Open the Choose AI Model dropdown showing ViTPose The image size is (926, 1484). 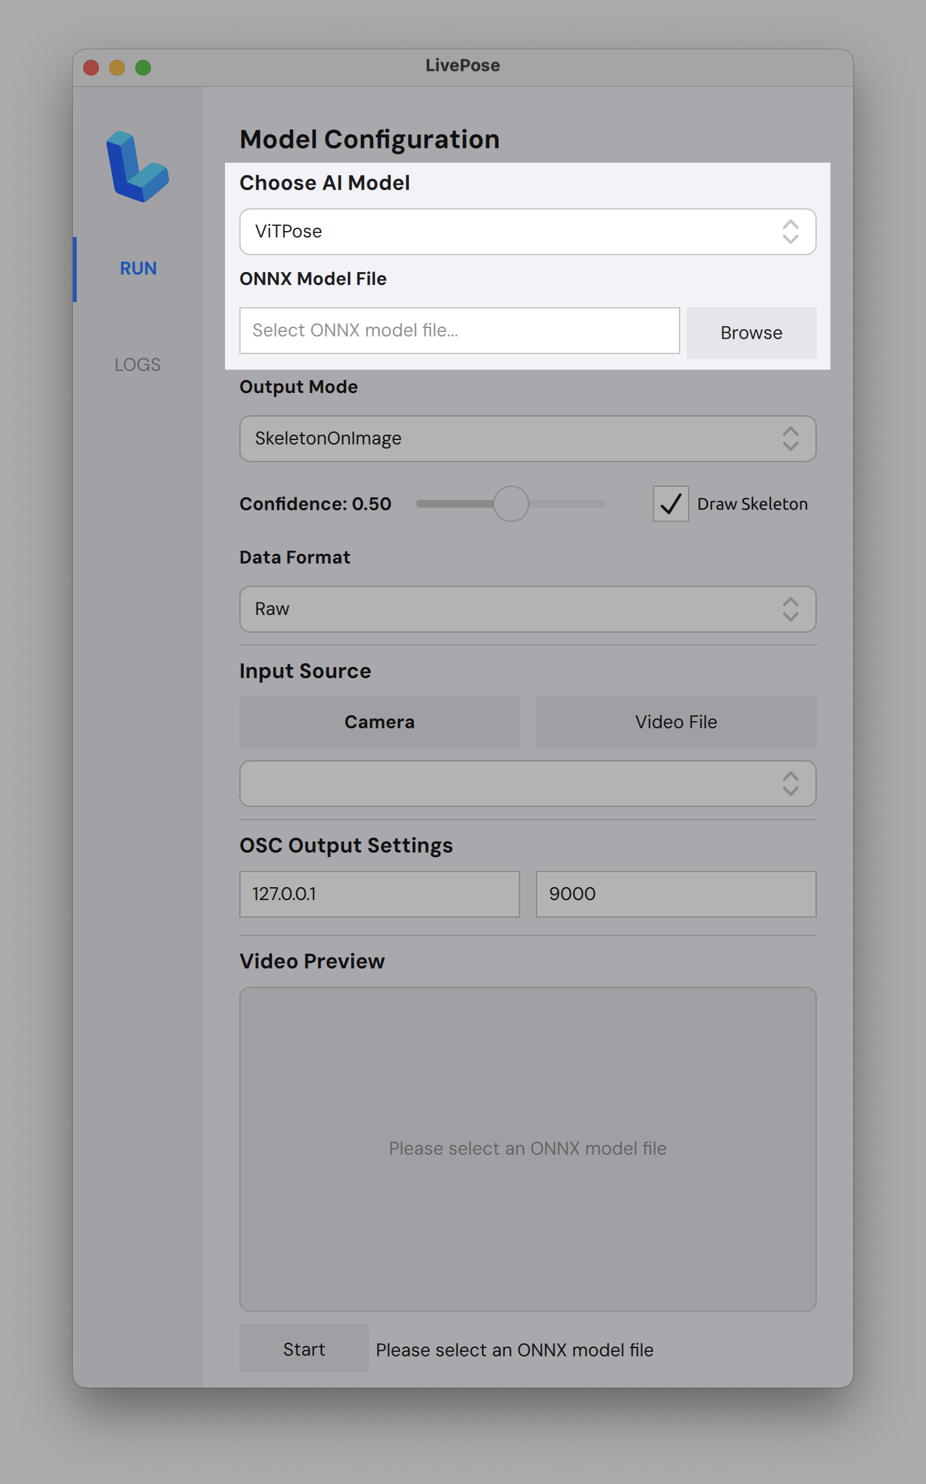tap(527, 232)
